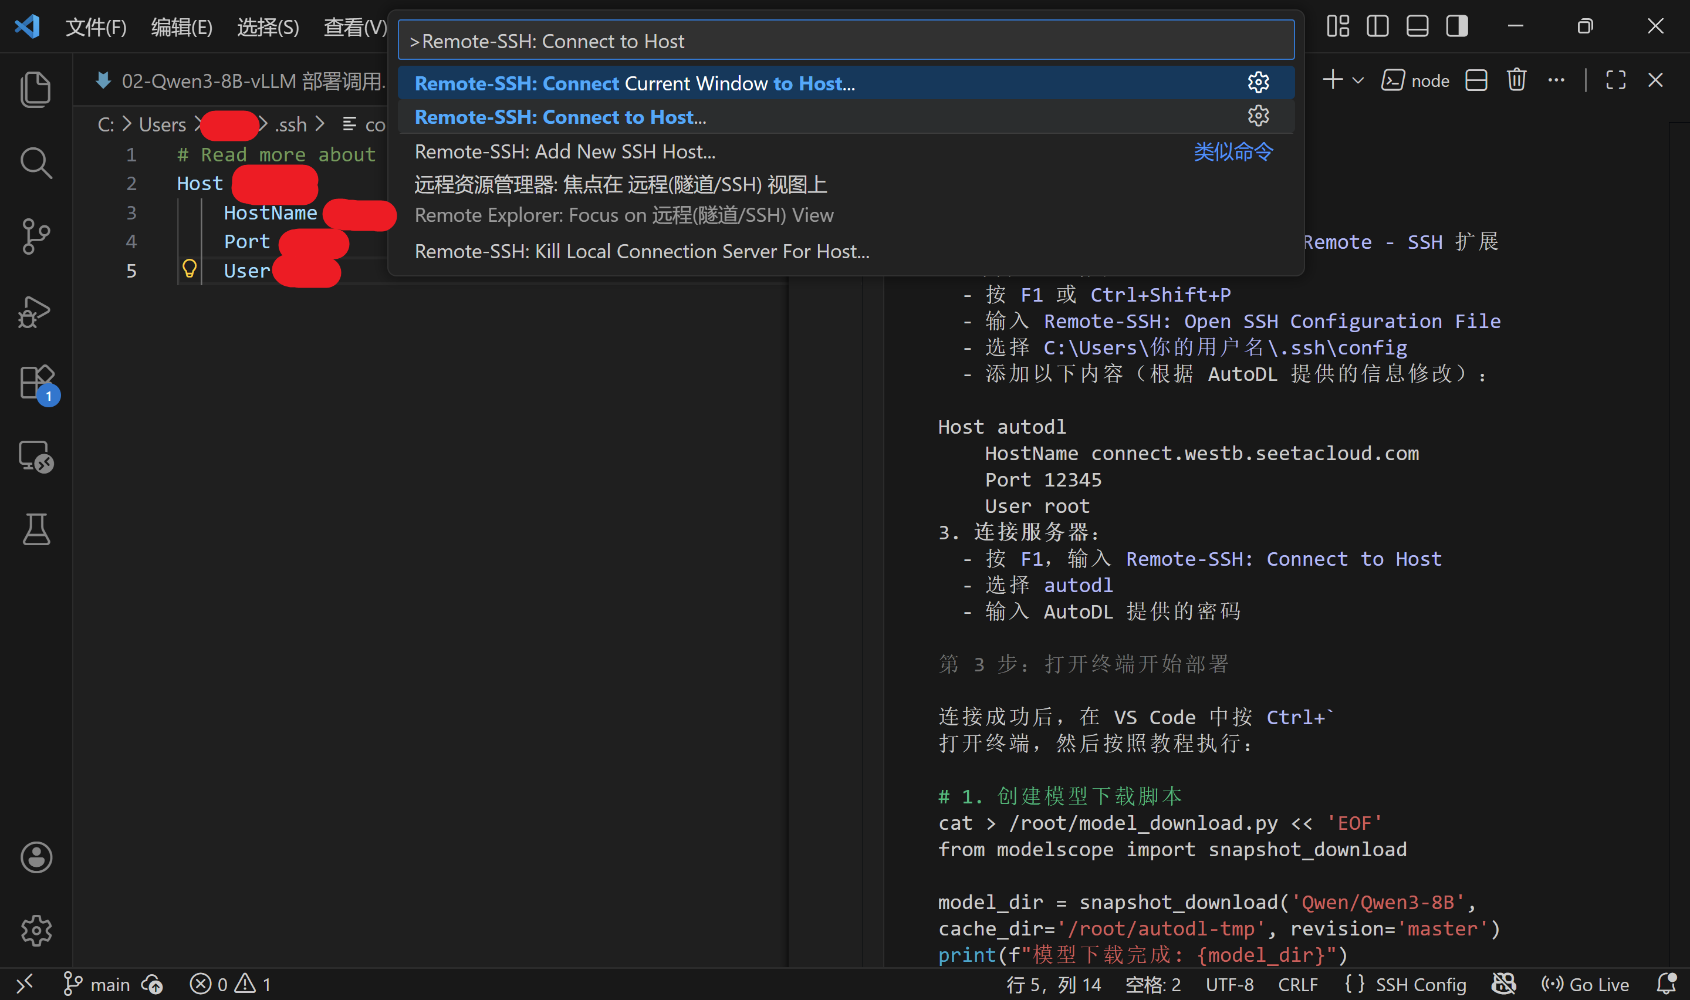
Task: Open the 文件(F) menu
Action: pos(96,27)
